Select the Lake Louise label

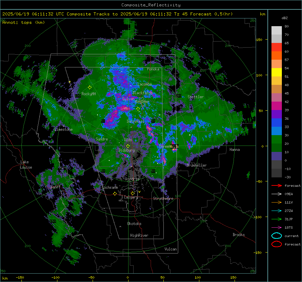tap(26, 165)
